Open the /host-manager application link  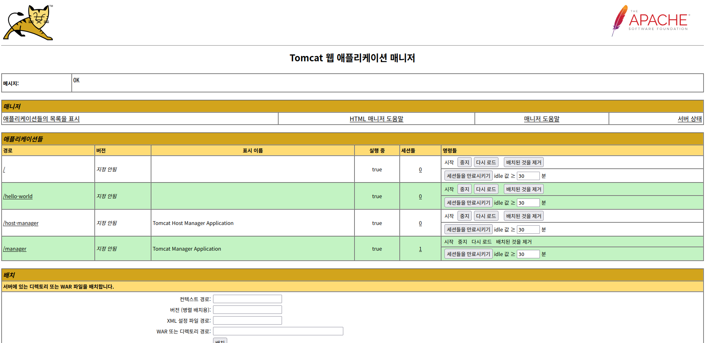click(21, 223)
